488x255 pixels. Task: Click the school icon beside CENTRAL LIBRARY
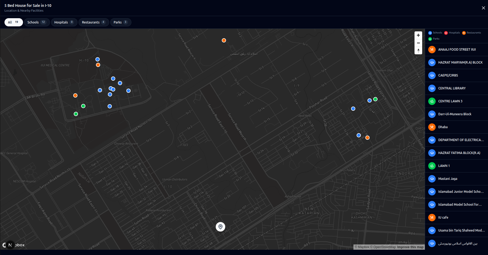pyautogui.click(x=432, y=88)
